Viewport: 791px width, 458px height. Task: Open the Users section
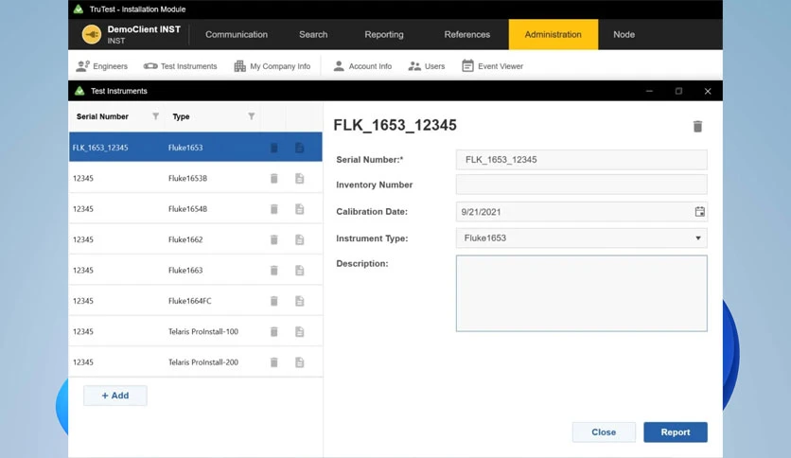tap(427, 66)
